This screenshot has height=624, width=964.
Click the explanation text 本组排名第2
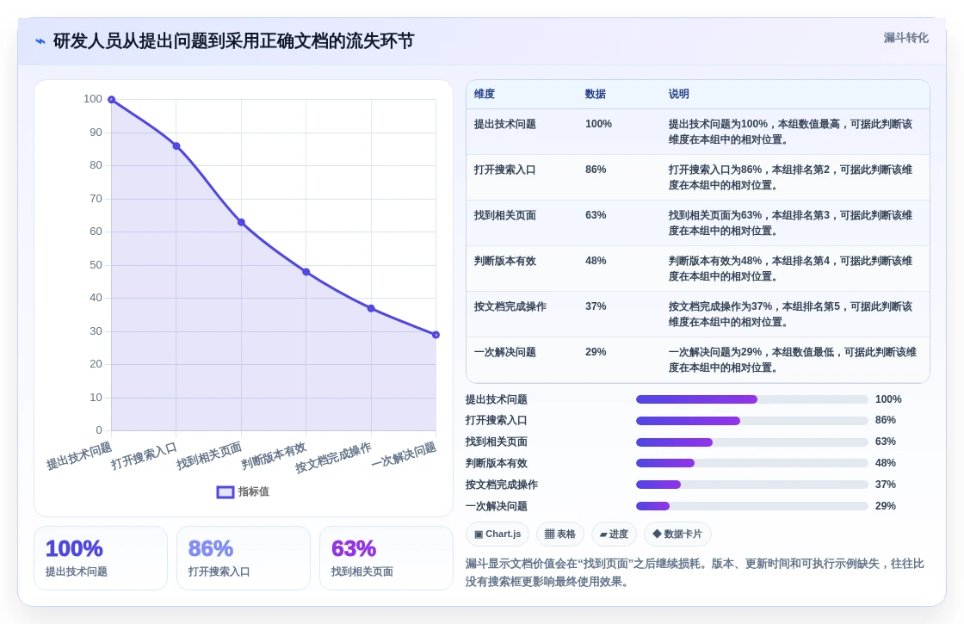tap(800, 170)
